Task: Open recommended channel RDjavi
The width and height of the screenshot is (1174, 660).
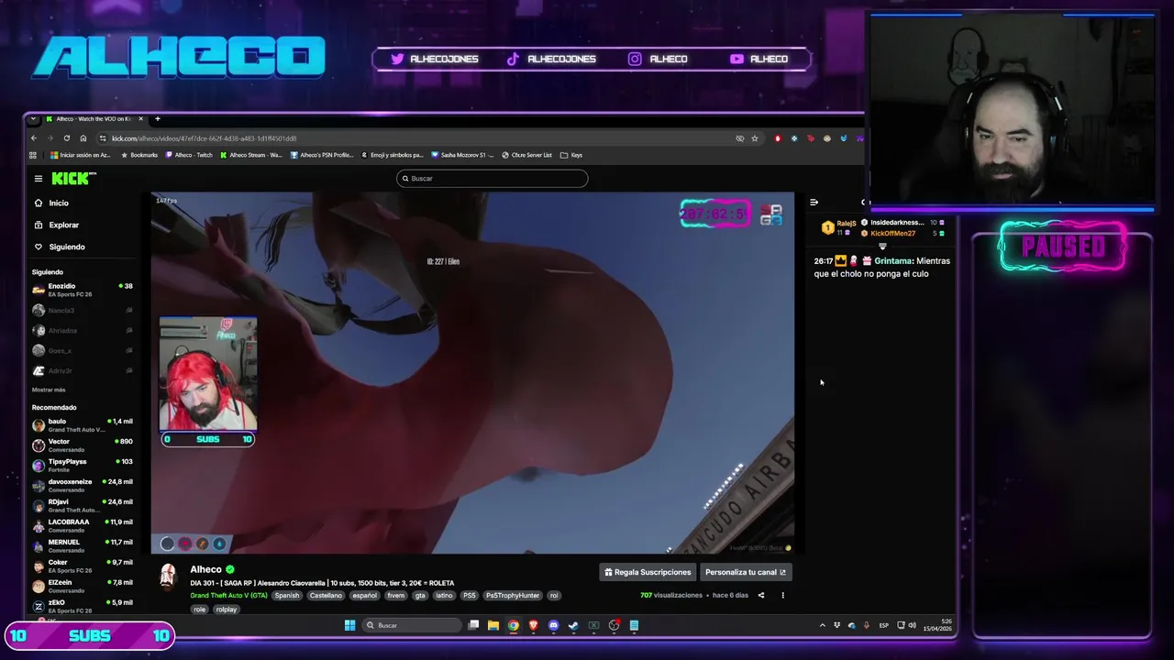Action: (83, 505)
